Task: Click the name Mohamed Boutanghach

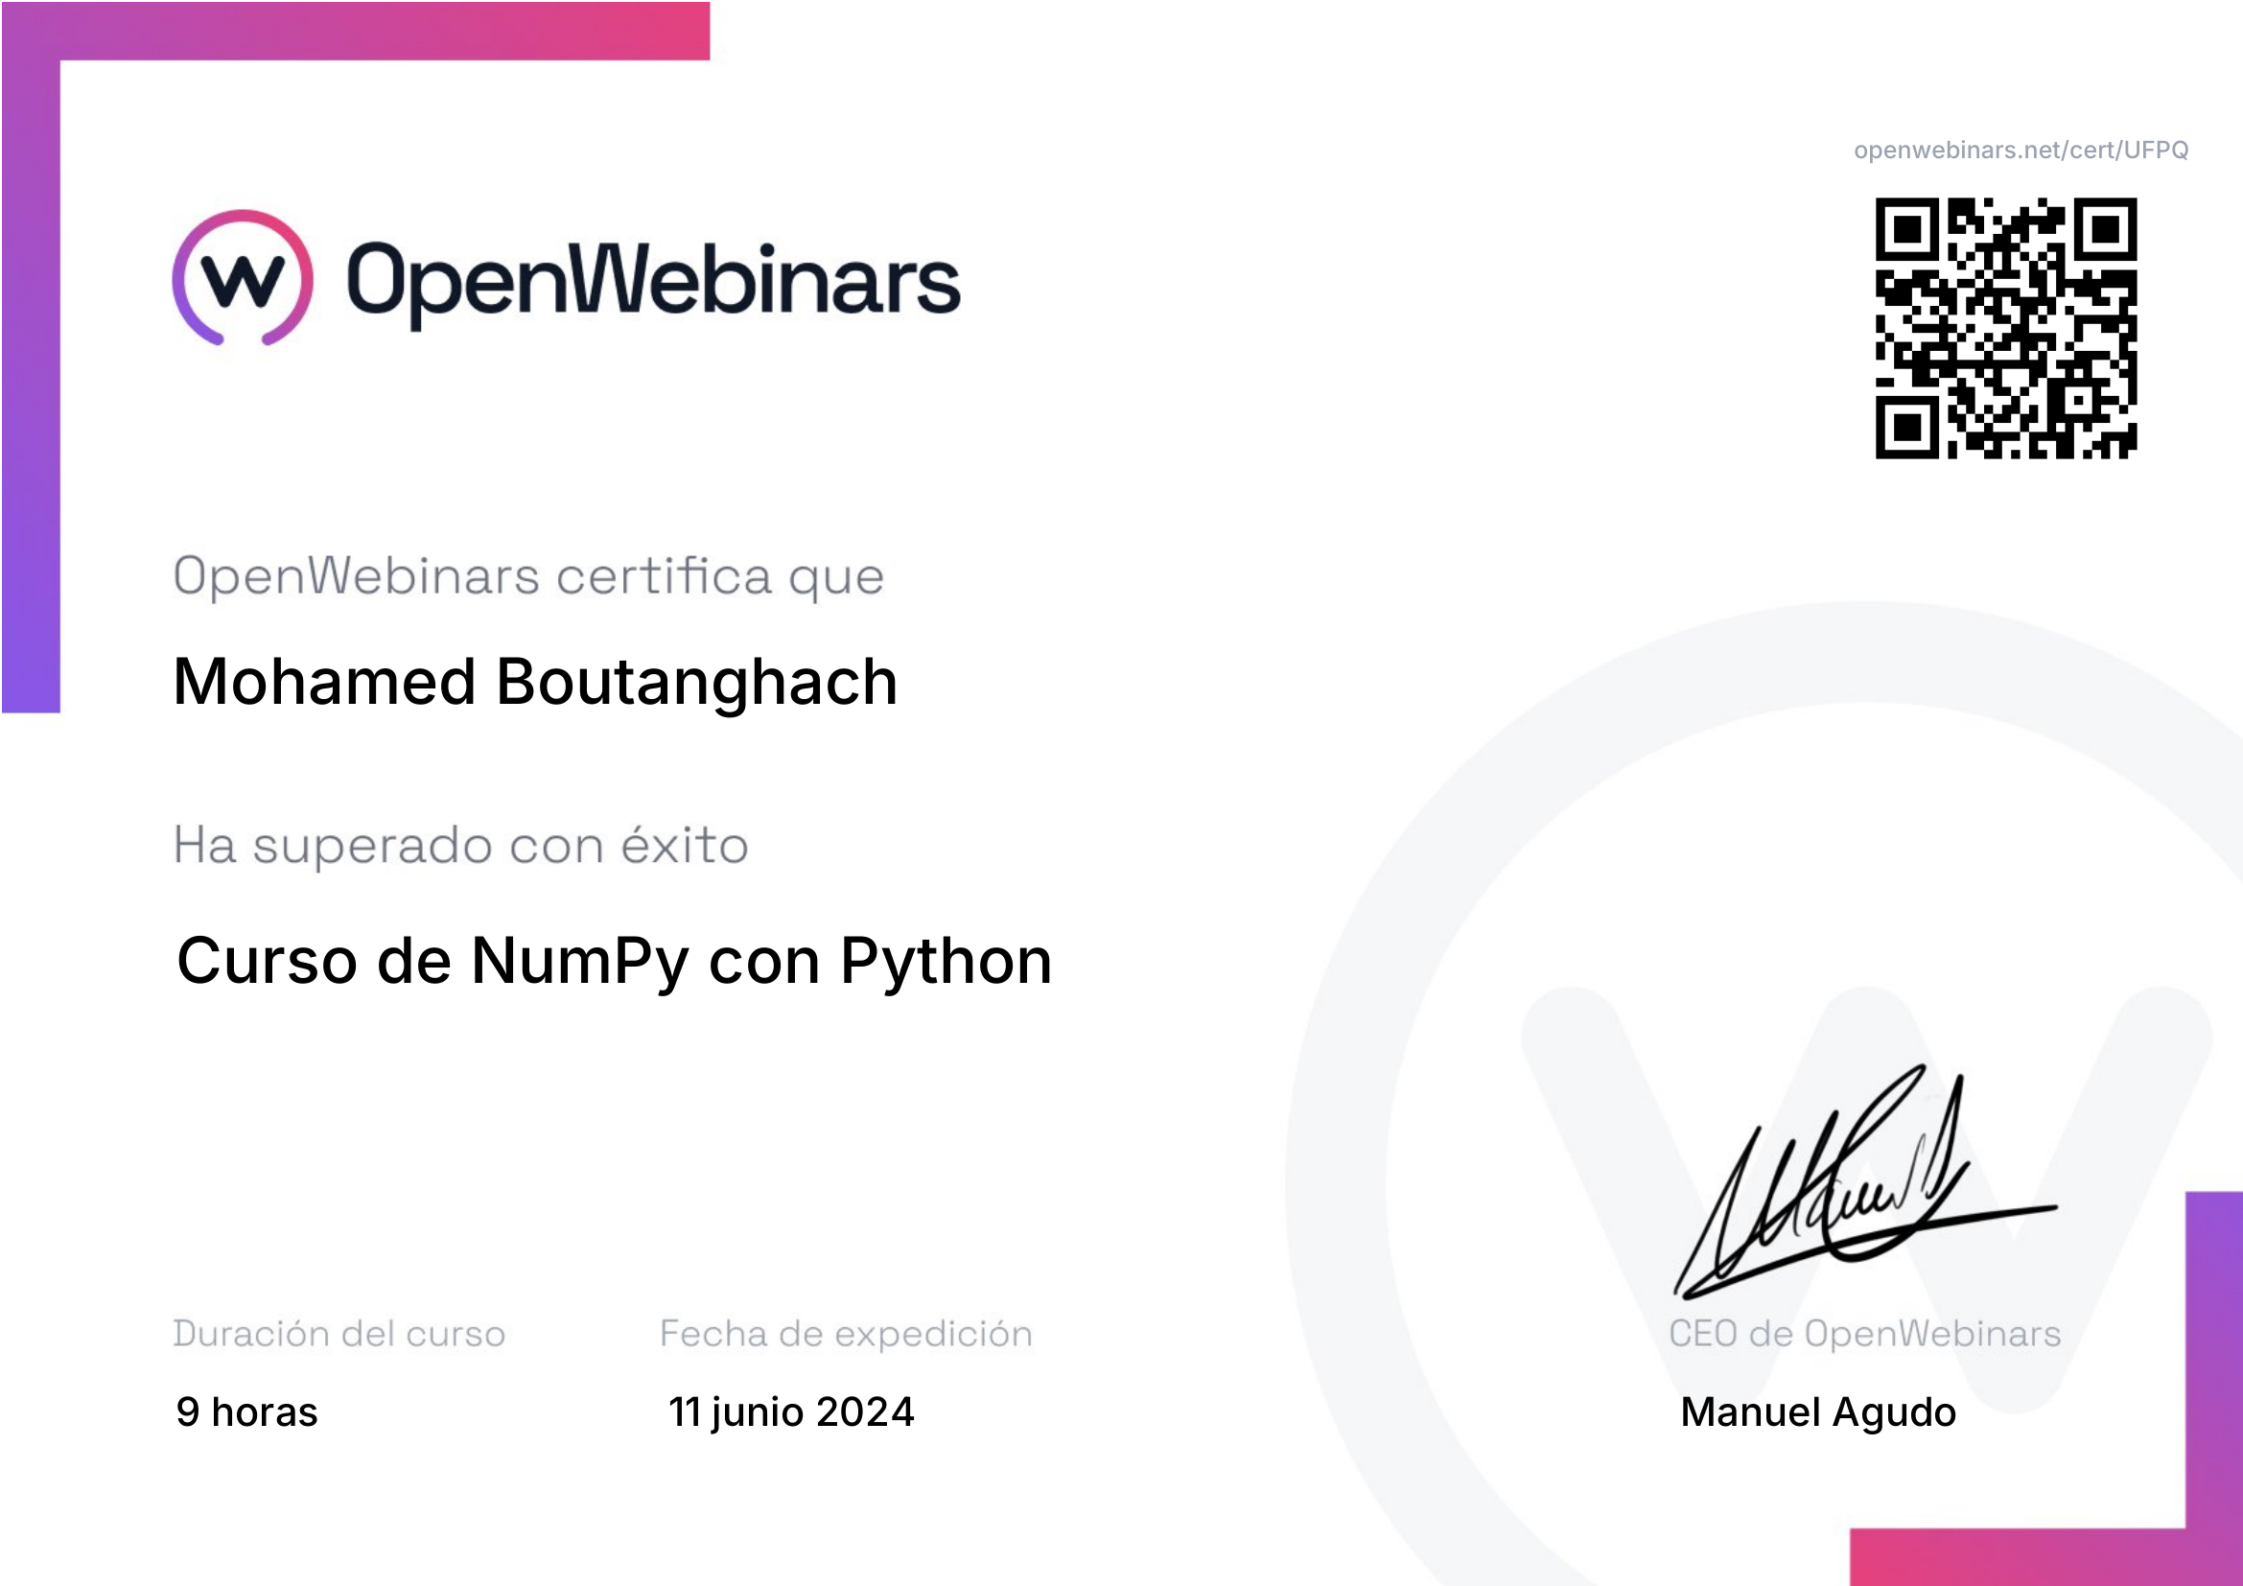Action: click(x=534, y=682)
